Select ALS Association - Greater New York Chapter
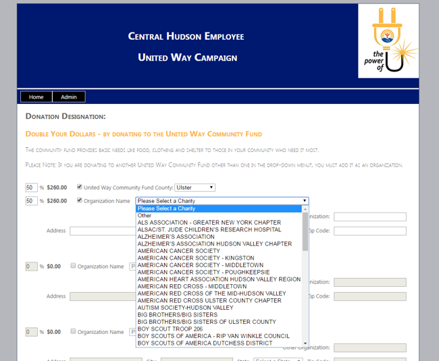 click(x=219, y=223)
